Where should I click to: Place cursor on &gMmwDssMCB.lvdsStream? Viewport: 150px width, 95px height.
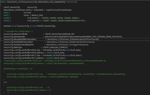pyautogui.click(x=59, y=10)
